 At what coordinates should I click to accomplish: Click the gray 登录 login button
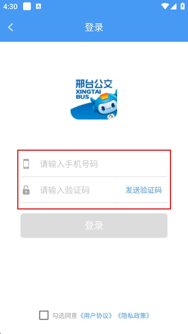coord(94,225)
